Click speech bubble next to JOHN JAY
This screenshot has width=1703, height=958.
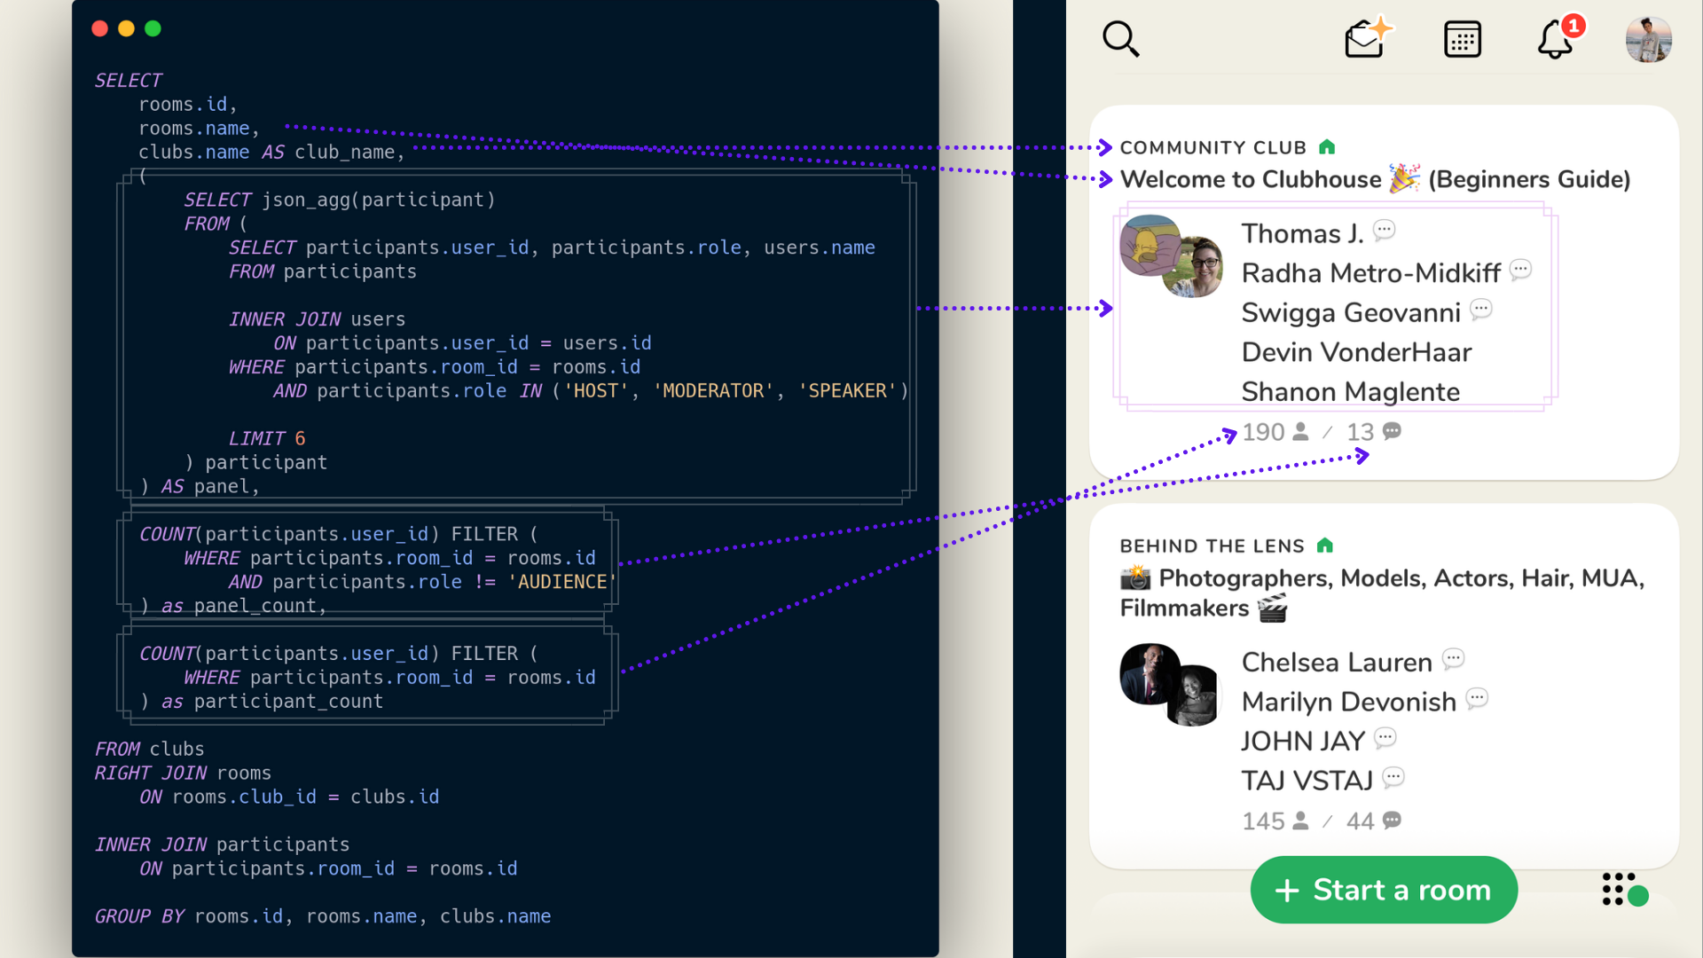click(1385, 737)
